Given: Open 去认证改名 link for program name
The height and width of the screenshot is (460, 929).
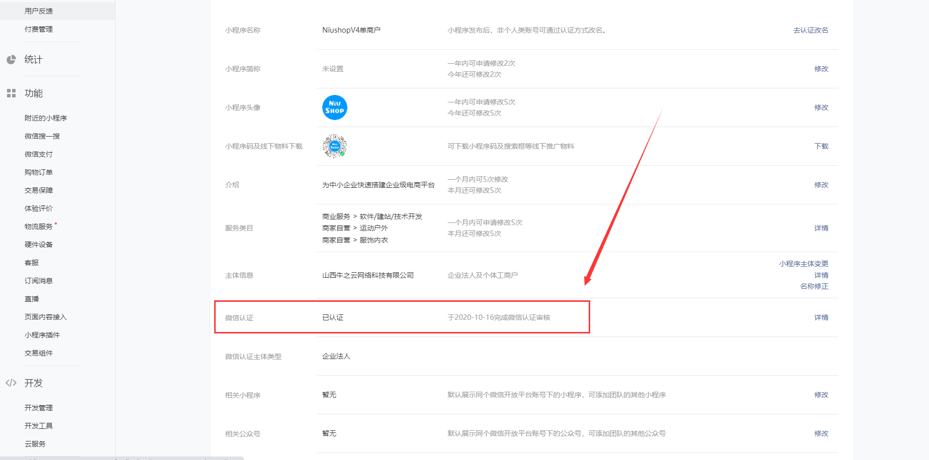Looking at the screenshot, I should tap(810, 30).
